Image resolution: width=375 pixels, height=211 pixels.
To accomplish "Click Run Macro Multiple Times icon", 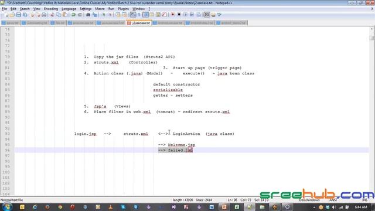I will click(192, 15).
